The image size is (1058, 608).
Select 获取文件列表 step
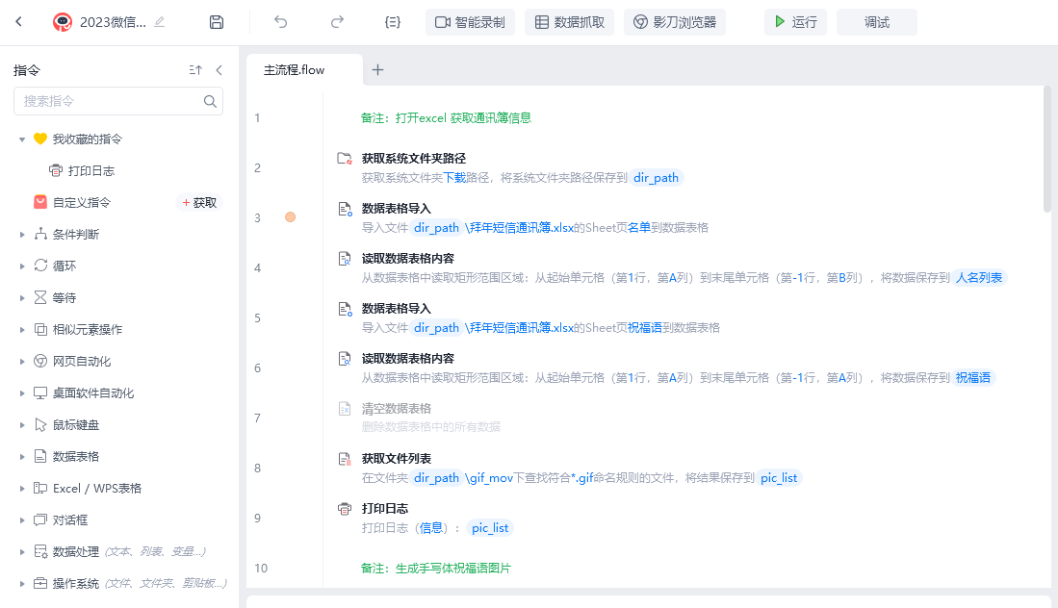click(x=396, y=458)
